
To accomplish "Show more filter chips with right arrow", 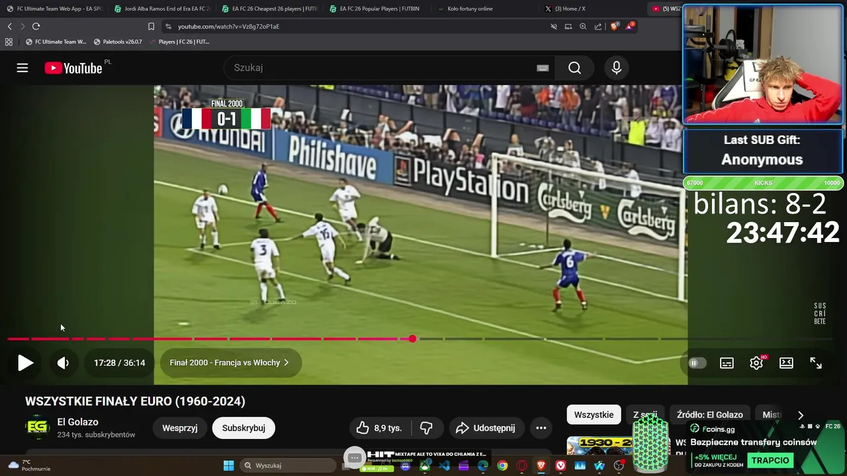I will tap(801, 415).
